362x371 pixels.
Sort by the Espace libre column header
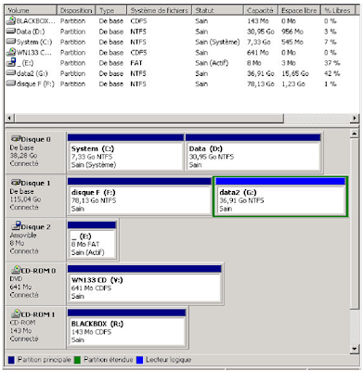coord(299,10)
